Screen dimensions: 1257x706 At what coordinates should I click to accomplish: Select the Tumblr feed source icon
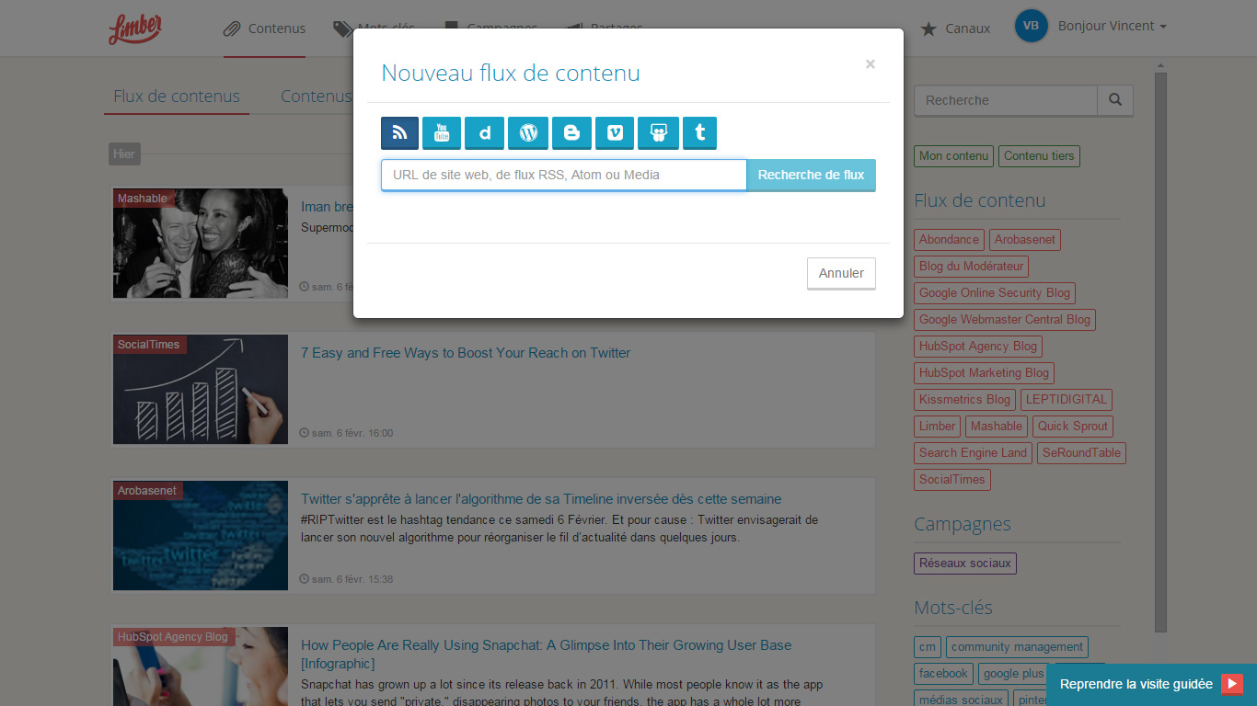[699, 132]
